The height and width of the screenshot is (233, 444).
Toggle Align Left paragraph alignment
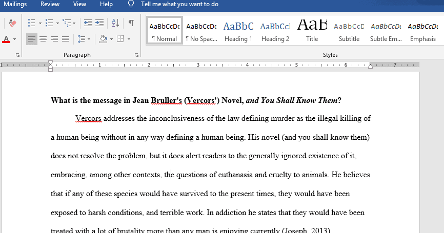tap(32, 39)
